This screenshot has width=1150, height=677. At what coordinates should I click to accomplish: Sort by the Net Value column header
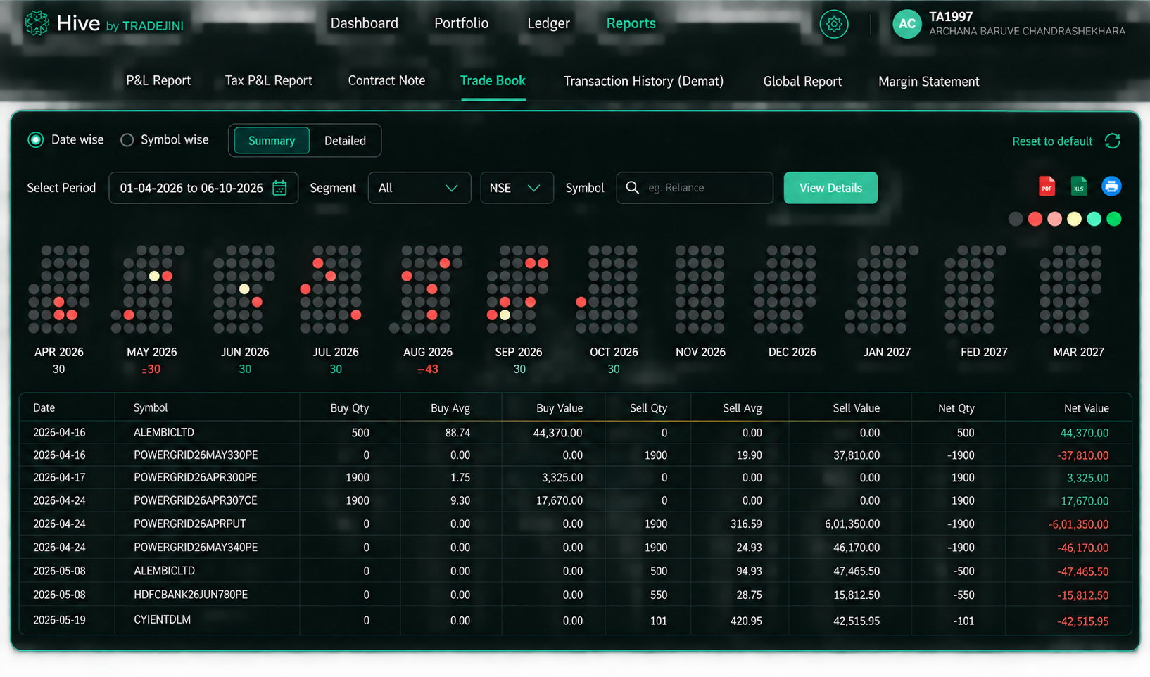pyautogui.click(x=1086, y=408)
